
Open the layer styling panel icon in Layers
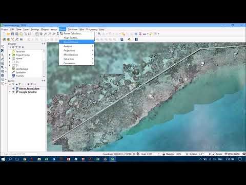tap(10, 84)
